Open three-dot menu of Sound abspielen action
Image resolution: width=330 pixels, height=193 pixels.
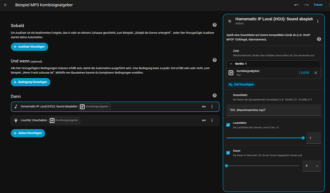pyautogui.click(x=212, y=107)
